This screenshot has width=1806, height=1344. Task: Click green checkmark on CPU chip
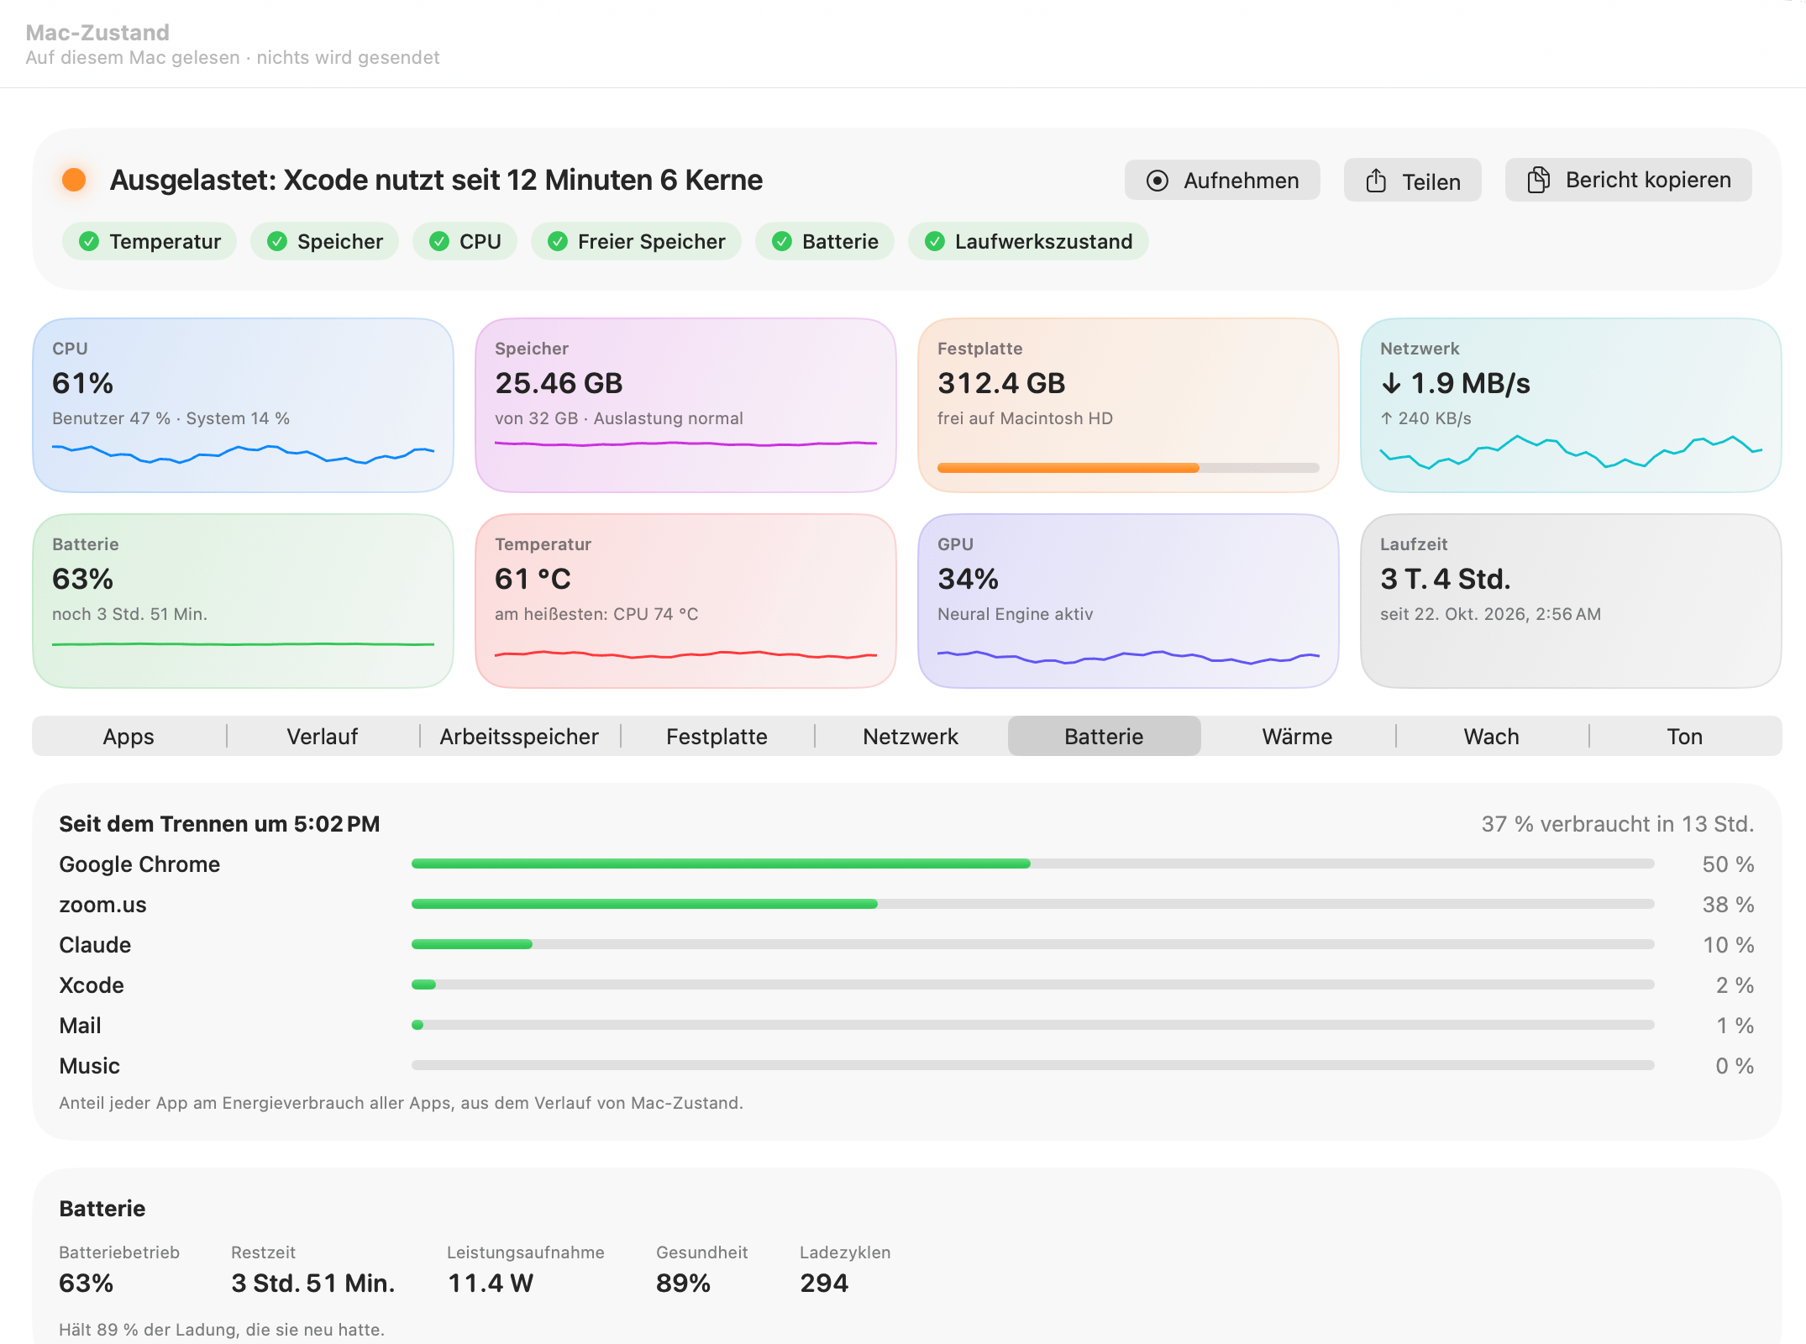[x=438, y=242]
